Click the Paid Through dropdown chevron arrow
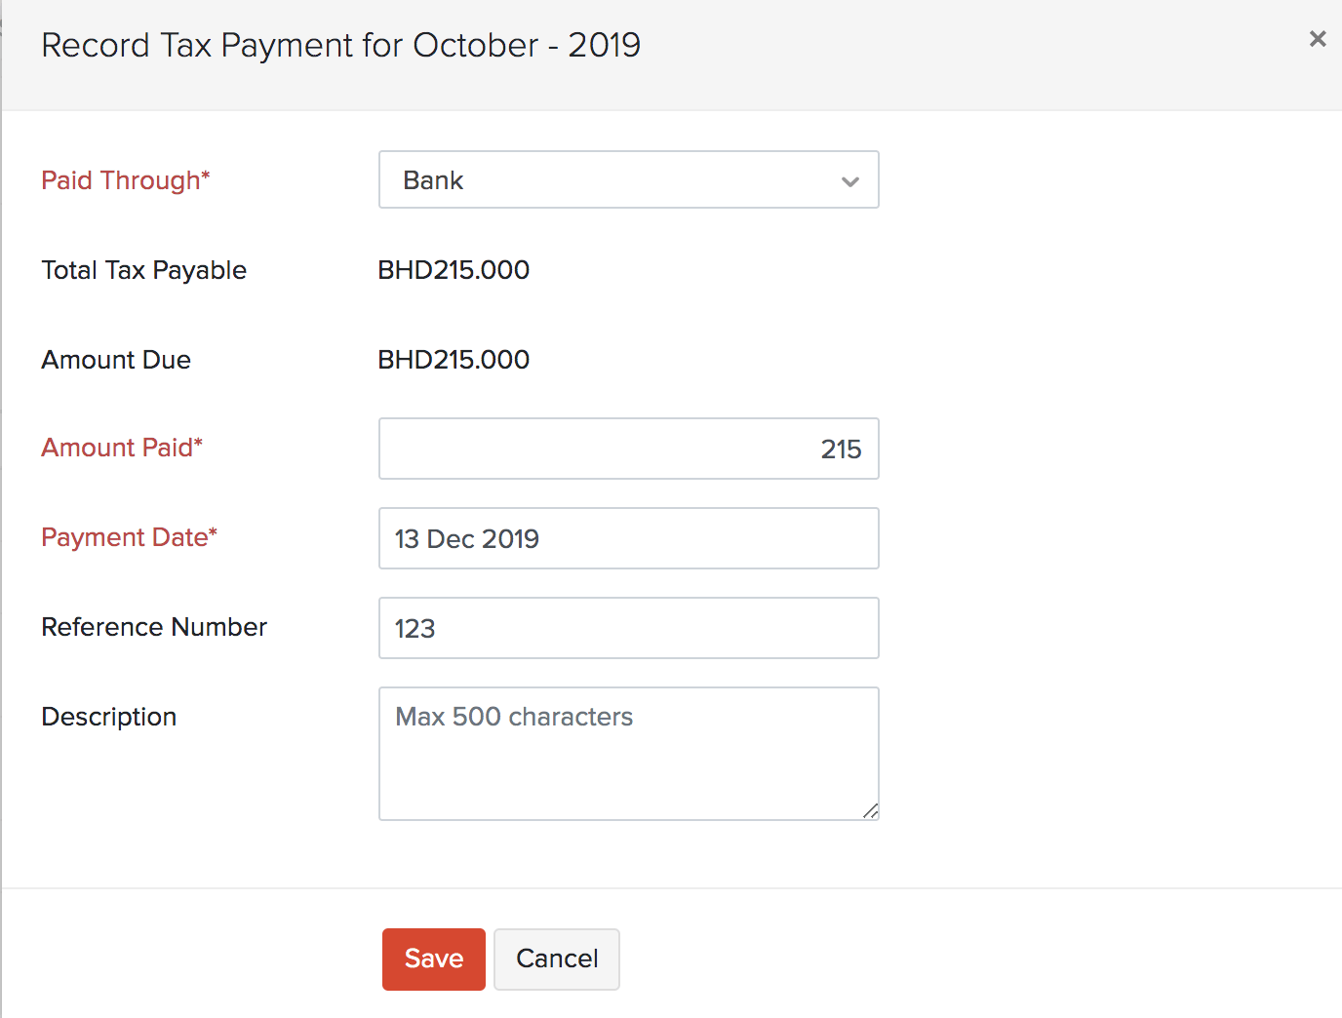 [849, 180]
